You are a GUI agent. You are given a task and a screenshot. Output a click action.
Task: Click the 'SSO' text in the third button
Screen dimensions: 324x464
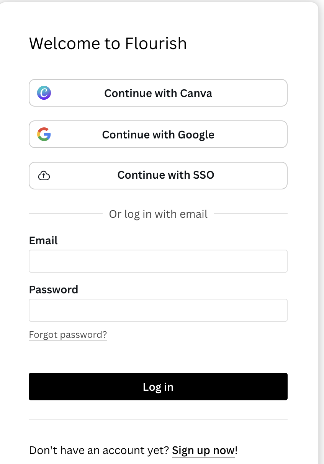[x=202, y=175]
